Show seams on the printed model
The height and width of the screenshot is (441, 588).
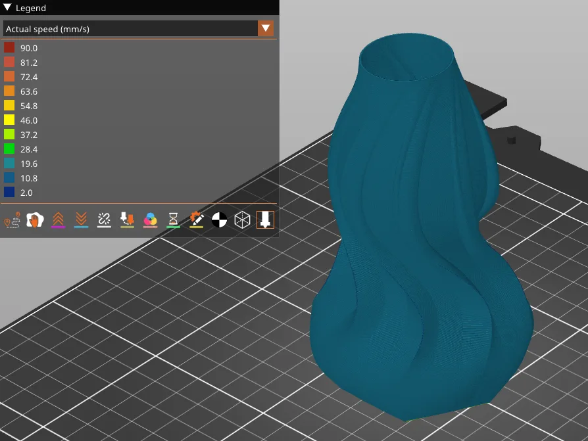(104, 220)
